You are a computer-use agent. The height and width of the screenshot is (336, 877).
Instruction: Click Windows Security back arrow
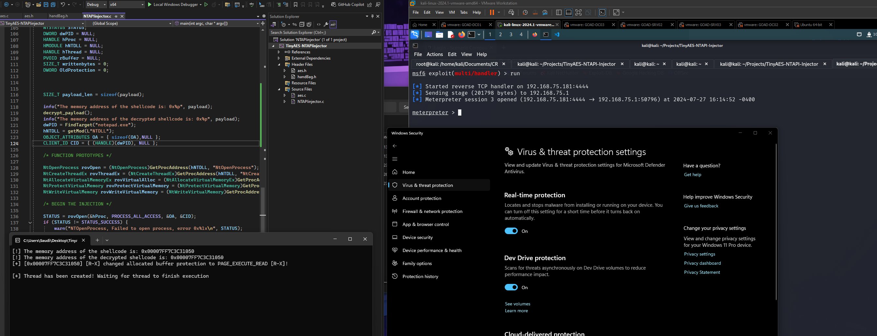(394, 146)
